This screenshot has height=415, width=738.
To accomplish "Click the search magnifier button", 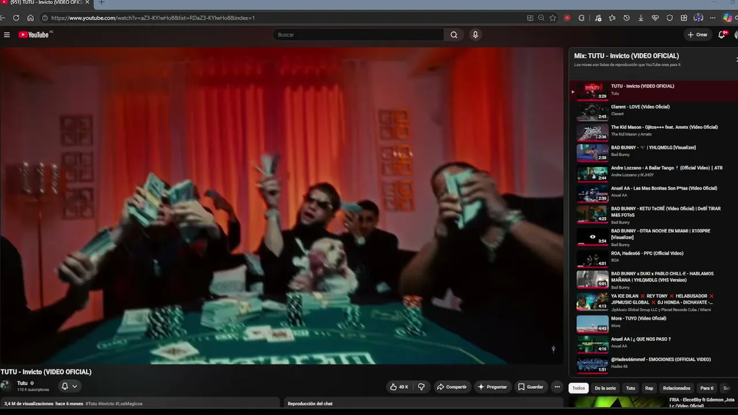I will coord(454,35).
